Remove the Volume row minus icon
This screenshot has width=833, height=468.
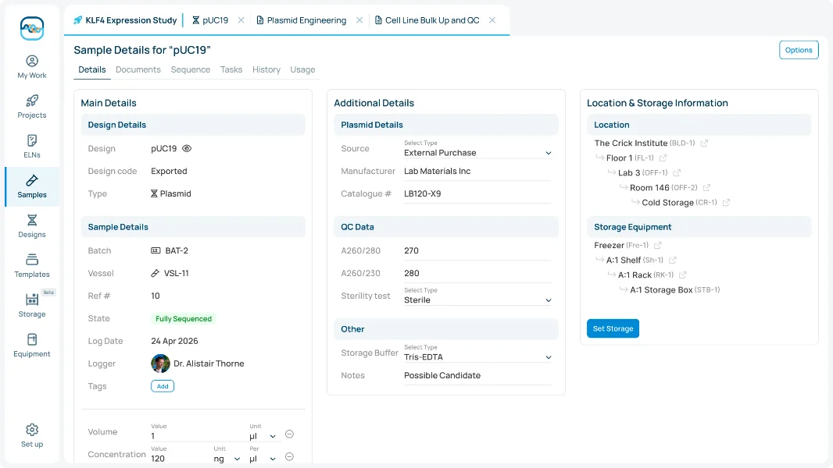point(290,434)
